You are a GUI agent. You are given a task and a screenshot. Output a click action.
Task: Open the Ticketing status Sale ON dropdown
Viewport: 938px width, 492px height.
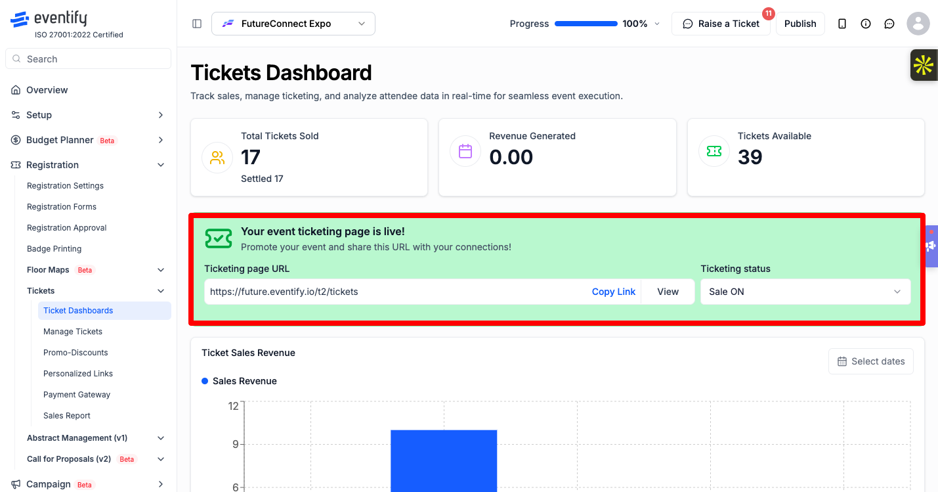[x=805, y=292]
